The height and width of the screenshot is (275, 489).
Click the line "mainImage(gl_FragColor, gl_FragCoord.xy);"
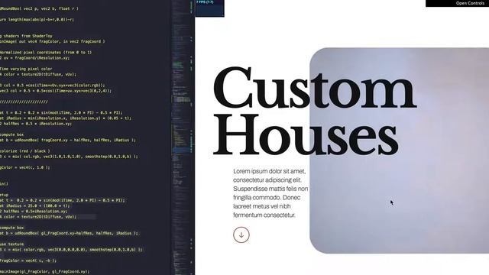coord(44,272)
